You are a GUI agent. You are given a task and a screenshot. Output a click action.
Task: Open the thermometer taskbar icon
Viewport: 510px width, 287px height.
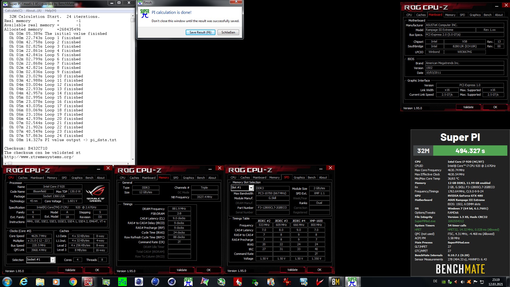[271, 282]
